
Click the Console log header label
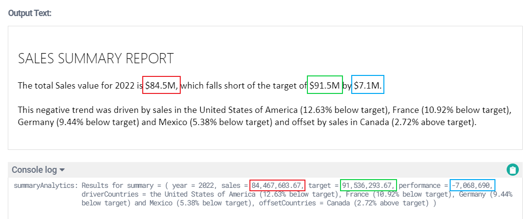click(x=34, y=170)
